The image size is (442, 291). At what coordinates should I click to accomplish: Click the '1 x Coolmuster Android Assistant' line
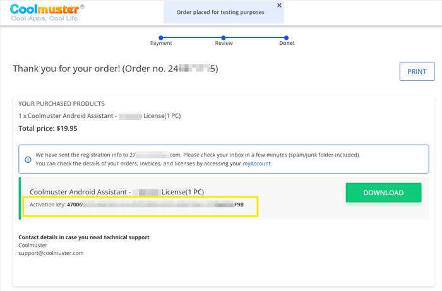click(x=100, y=116)
